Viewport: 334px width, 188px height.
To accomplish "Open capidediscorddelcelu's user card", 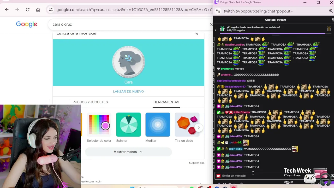I will [231, 81].
